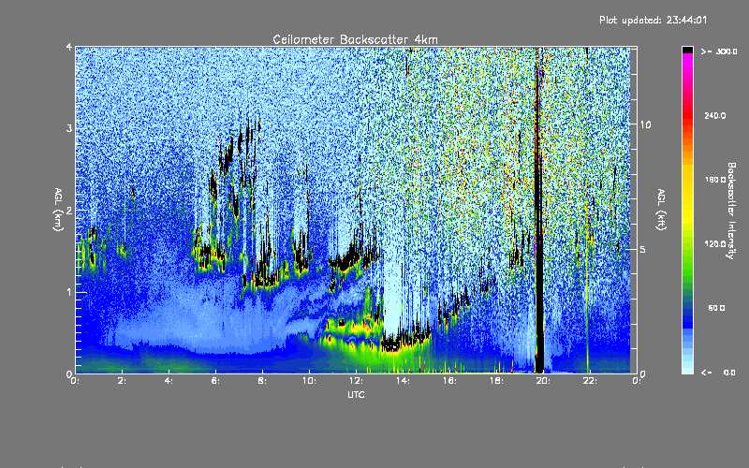
Task: Click the "8:" hour tick on UTC axis
Action: pyautogui.click(x=262, y=381)
